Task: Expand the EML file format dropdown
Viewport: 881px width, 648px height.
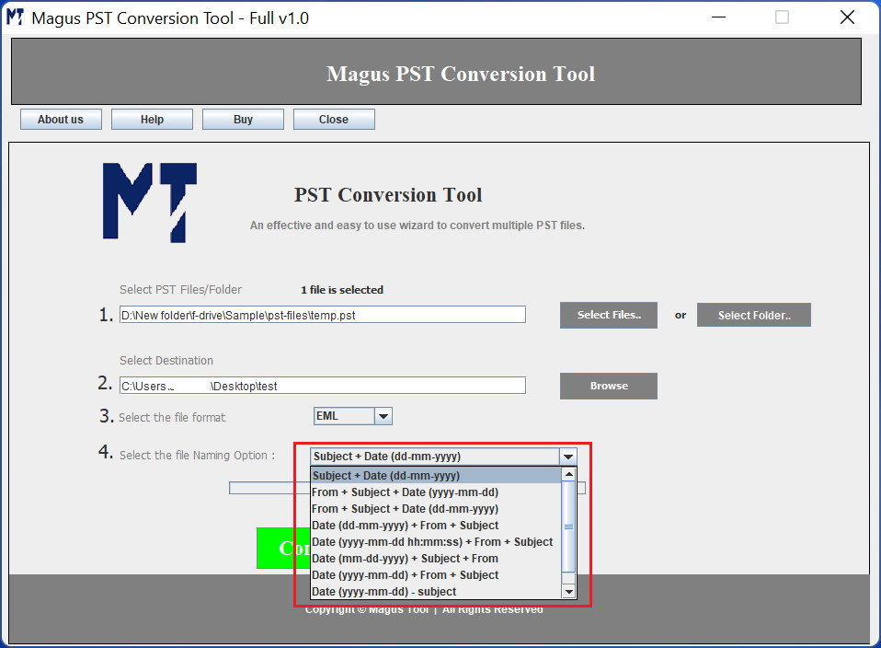Action: pos(383,417)
